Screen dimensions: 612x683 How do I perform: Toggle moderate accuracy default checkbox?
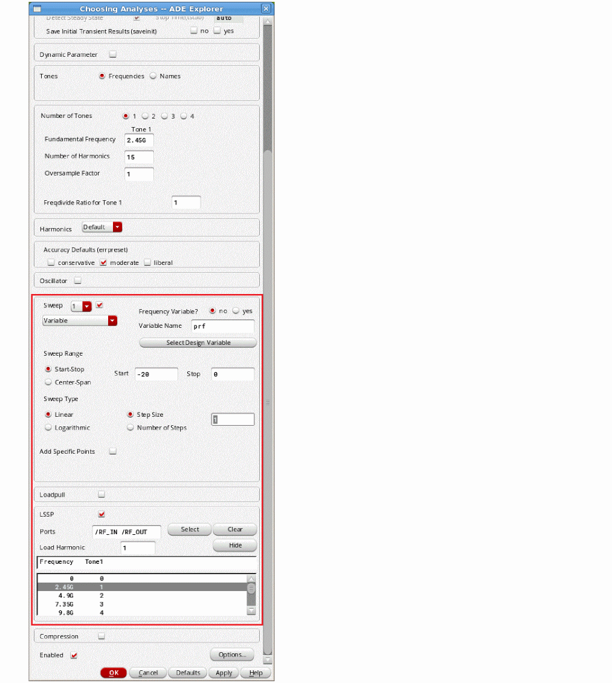coord(103,262)
